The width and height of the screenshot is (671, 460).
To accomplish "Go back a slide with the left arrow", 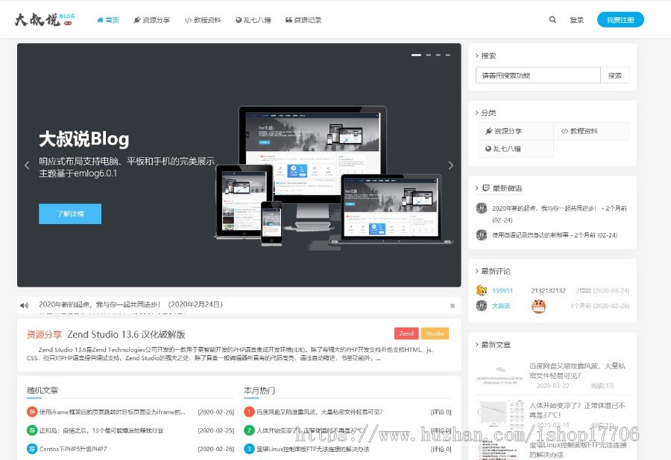I will point(27,165).
